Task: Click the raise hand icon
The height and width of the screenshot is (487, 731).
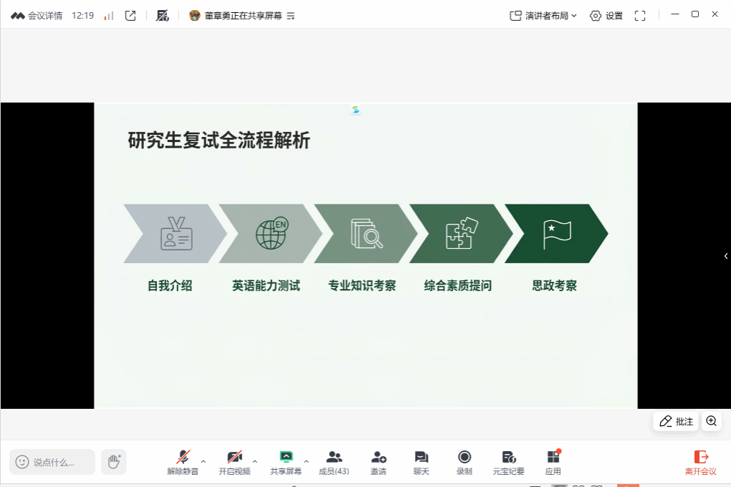Action: (113, 462)
